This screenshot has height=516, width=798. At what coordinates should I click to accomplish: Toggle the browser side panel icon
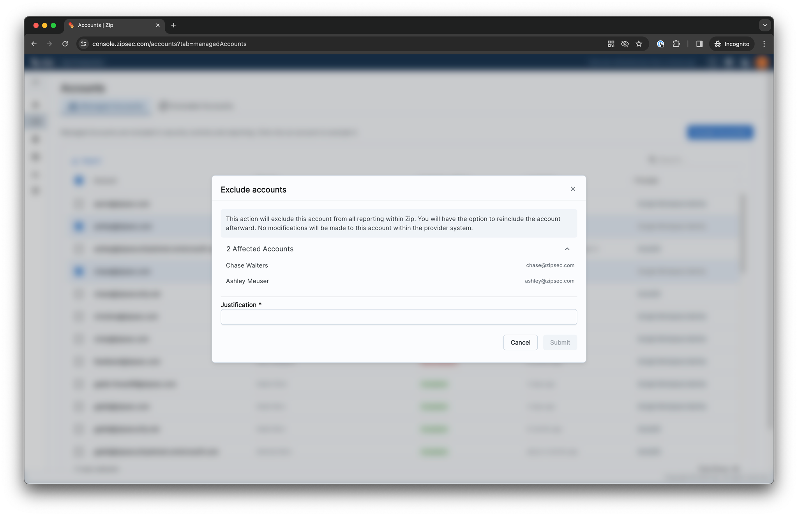[699, 44]
